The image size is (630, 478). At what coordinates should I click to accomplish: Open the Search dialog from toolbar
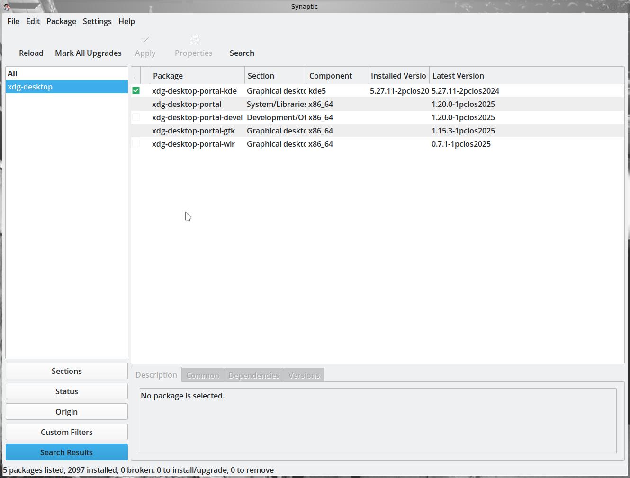242,53
